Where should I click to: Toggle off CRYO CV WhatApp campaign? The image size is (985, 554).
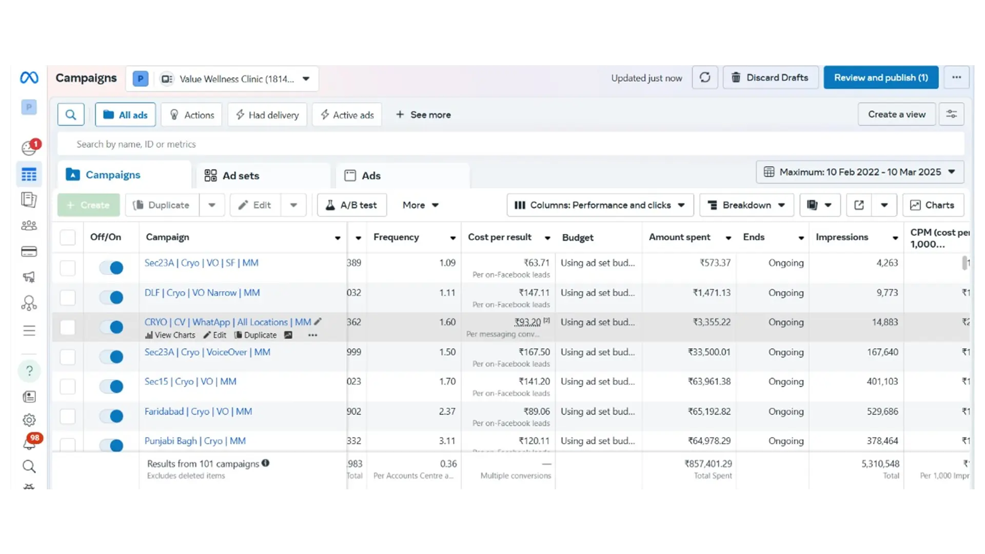tap(111, 327)
